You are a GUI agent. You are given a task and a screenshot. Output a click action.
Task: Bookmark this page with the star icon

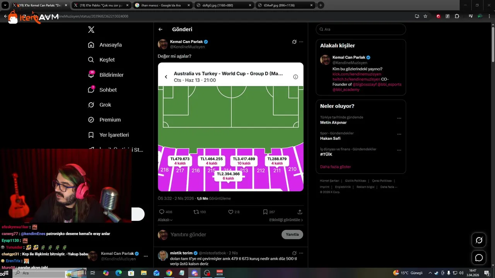click(x=425, y=16)
